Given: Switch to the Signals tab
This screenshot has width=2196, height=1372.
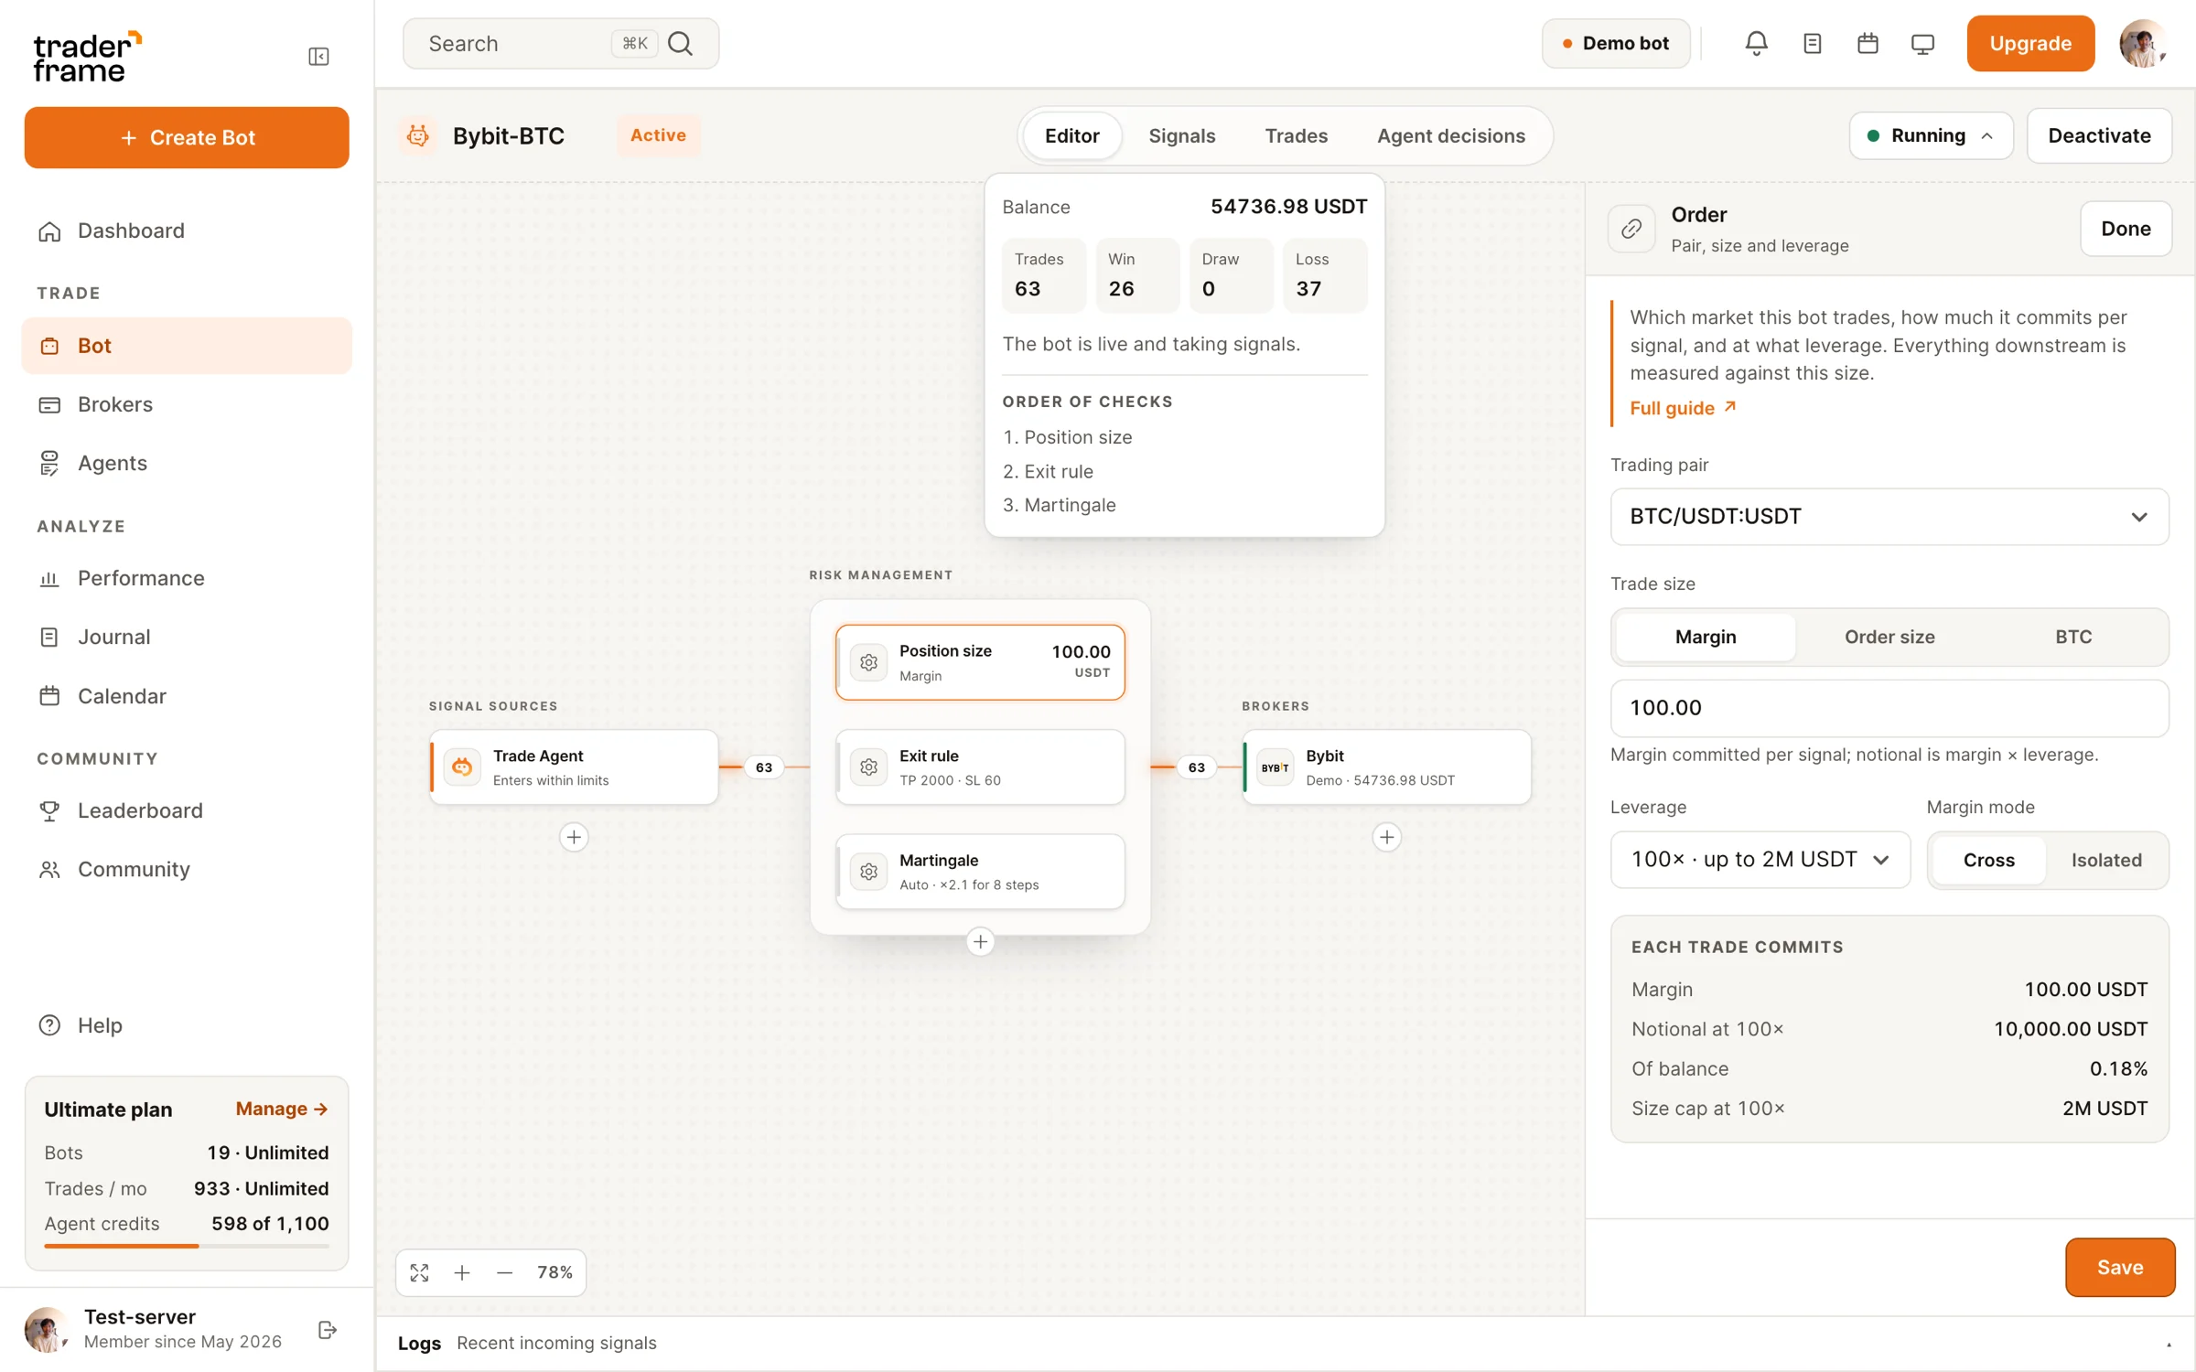Looking at the screenshot, I should (x=1181, y=135).
